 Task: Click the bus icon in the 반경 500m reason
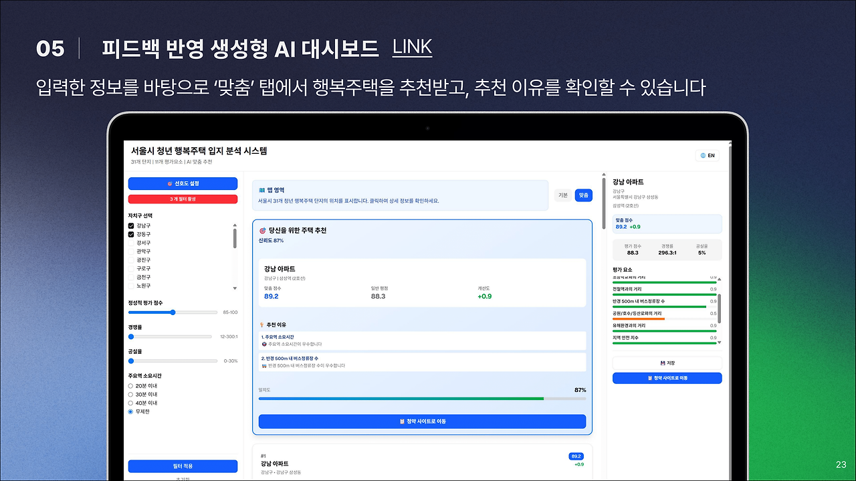pos(263,365)
